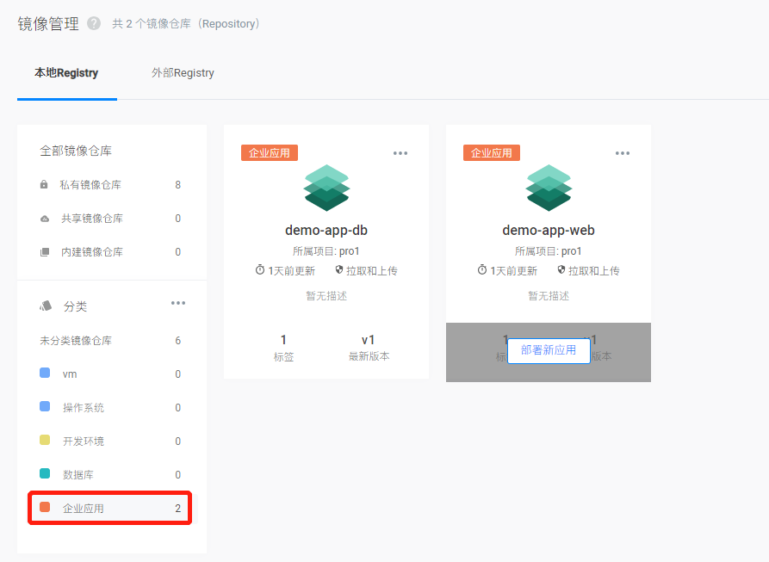This screenshot has height=562, width=769.
Task: Click the demo-app-db permission shield icon
Action: pos(339,270)
